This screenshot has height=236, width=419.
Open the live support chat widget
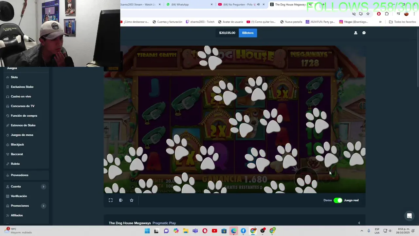[409, 216]
